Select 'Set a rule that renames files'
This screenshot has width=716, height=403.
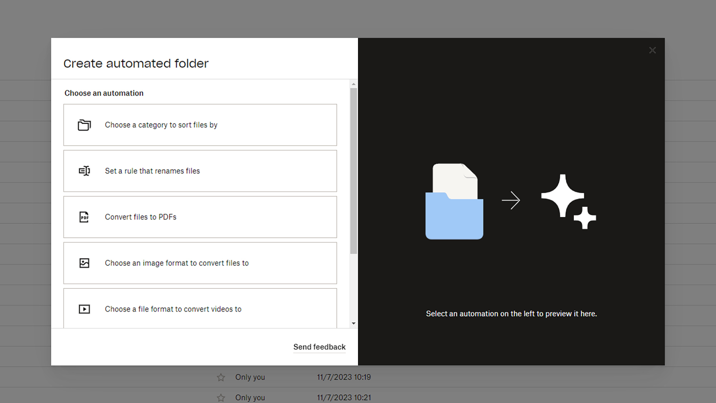(x=200, y=171)
